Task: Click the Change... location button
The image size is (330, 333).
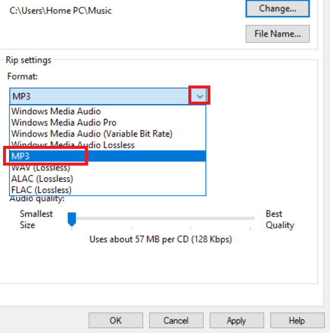Action: (x=277, y=8)
